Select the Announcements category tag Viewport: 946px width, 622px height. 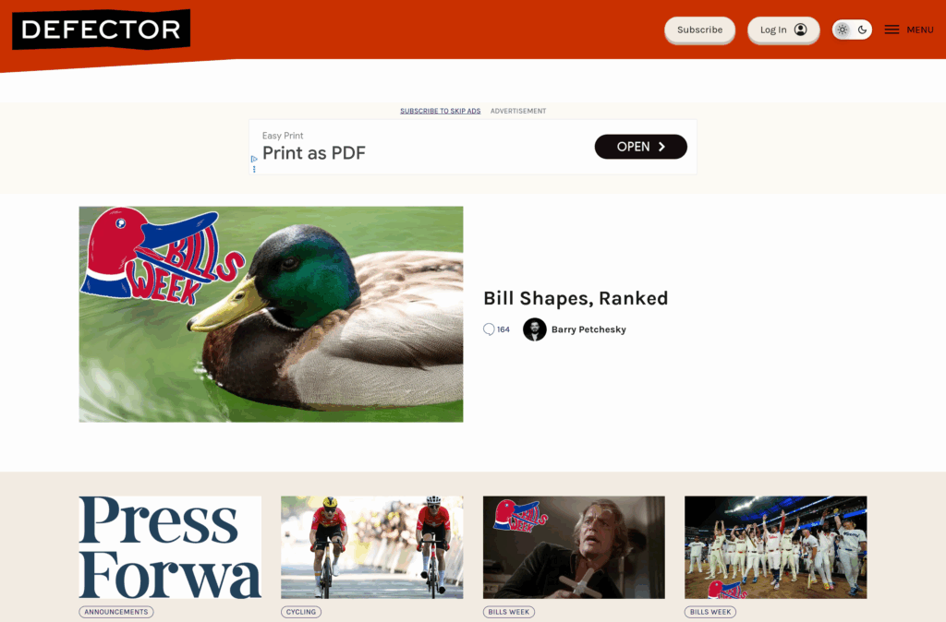click(116, 612)
